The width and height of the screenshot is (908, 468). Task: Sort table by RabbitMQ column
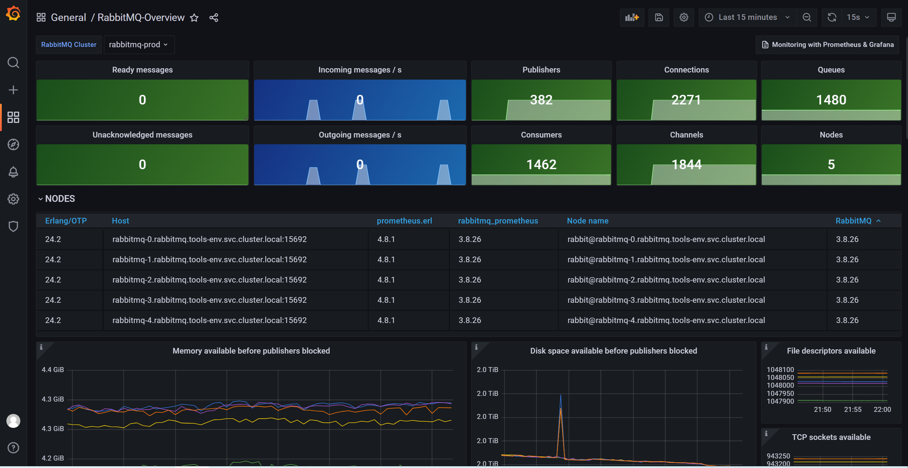(x=858, y=221)
